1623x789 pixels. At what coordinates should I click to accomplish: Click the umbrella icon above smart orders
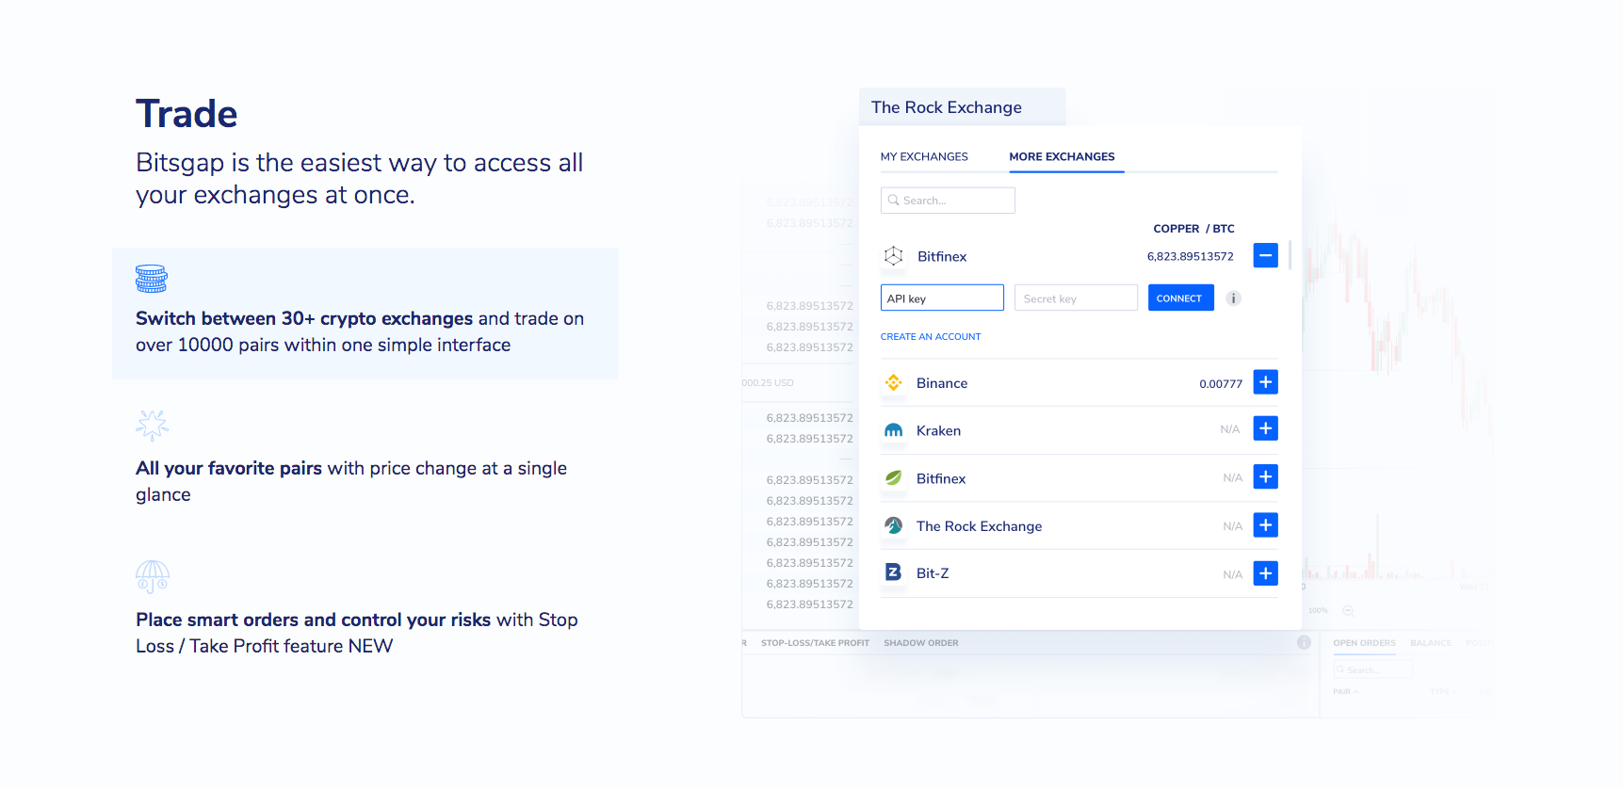click(x=153, y=576)
